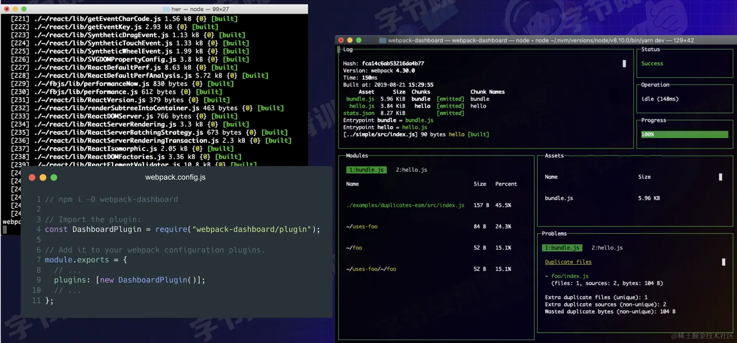Click the Time: 150ms line in Log
This screenshot has width=737, height=343.
coord(360,78)
